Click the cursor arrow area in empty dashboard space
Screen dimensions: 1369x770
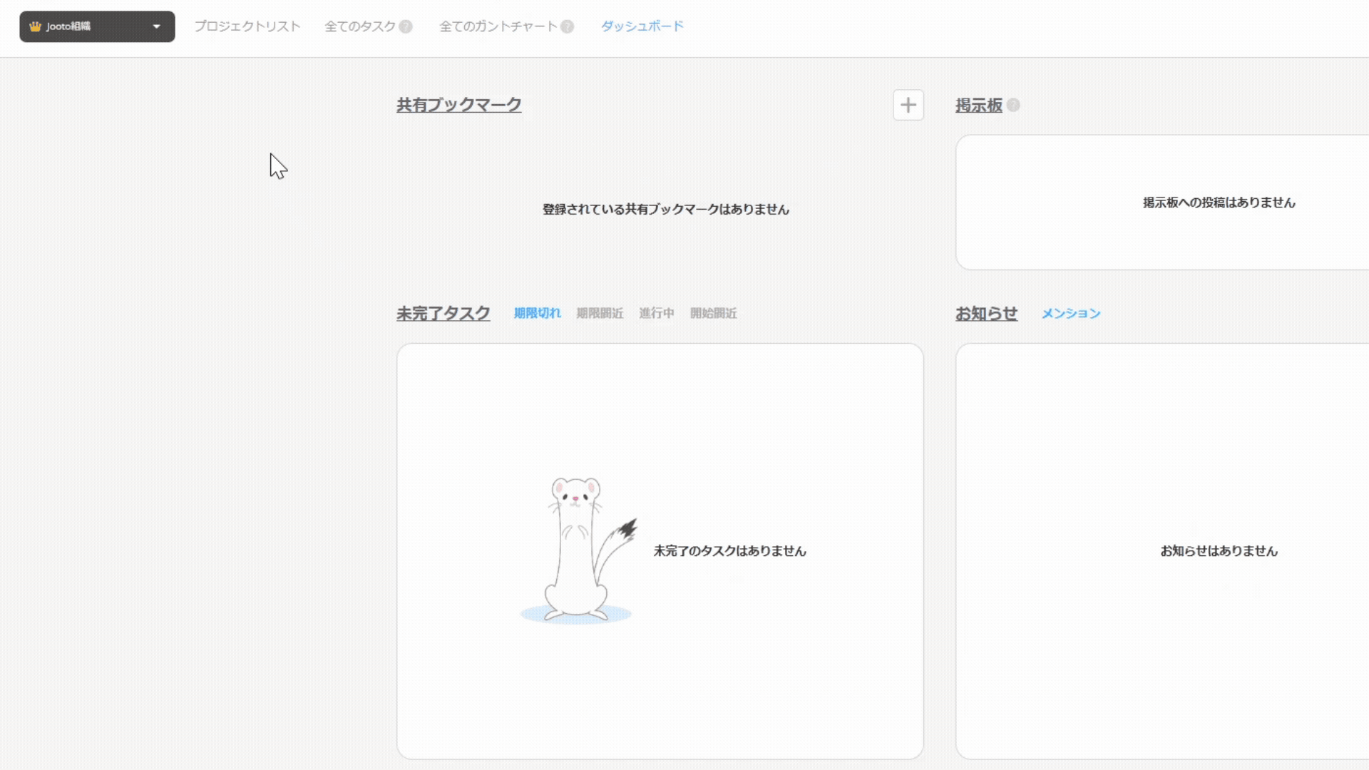point(278,165)
